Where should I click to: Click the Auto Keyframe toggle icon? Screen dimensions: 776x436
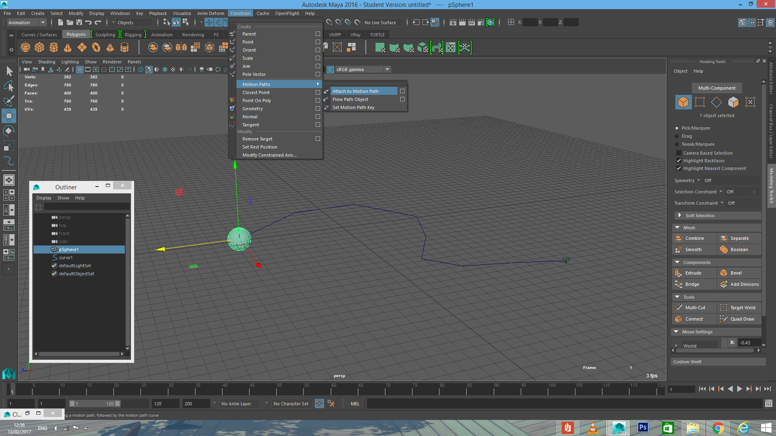coord(319,403)
